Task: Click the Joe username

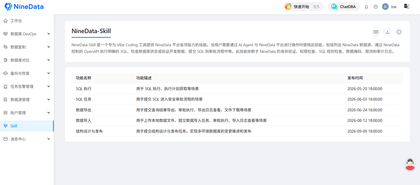Action: pos(393,7)
